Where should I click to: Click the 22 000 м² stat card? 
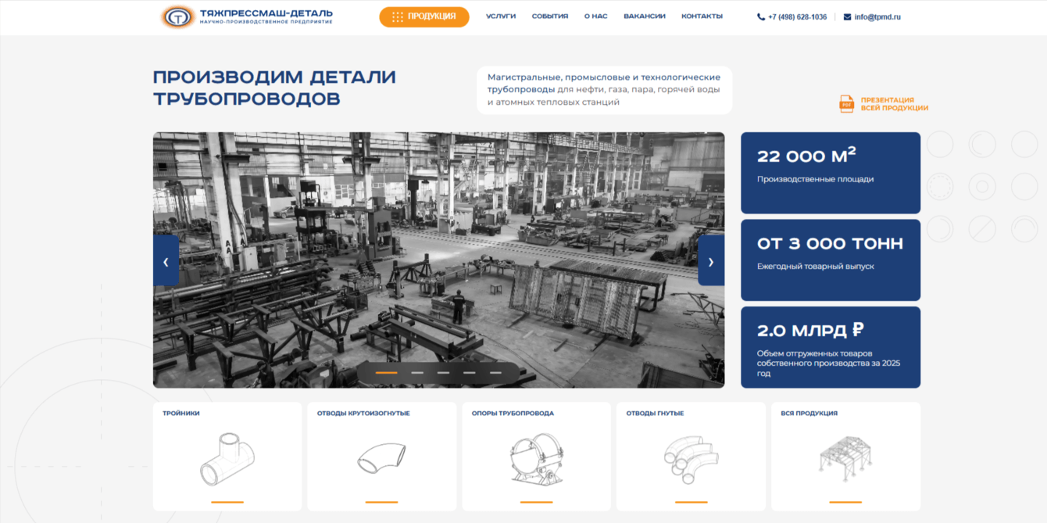tap(831, 173)
